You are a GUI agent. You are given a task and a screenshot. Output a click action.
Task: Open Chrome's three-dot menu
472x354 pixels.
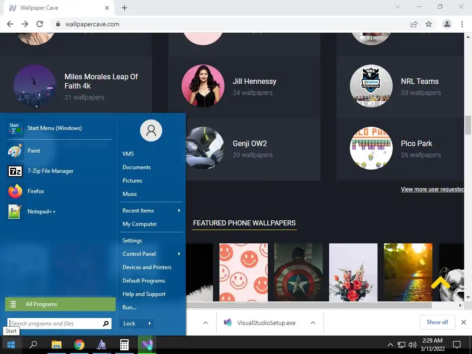coord(462,24)
